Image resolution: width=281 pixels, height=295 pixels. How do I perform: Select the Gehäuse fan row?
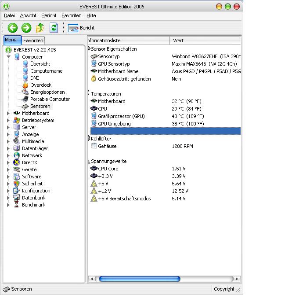click(x=166, y=146)
